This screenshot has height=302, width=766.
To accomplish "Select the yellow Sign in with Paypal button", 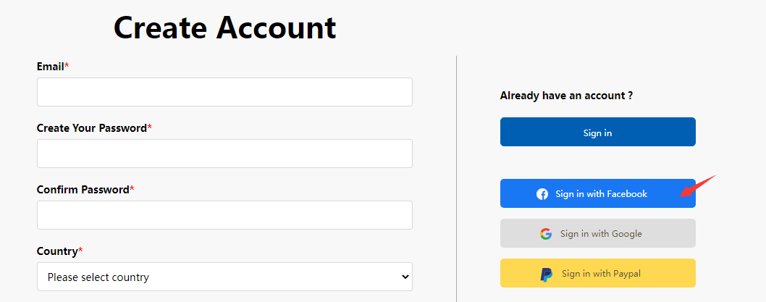I will coord(597,273).
